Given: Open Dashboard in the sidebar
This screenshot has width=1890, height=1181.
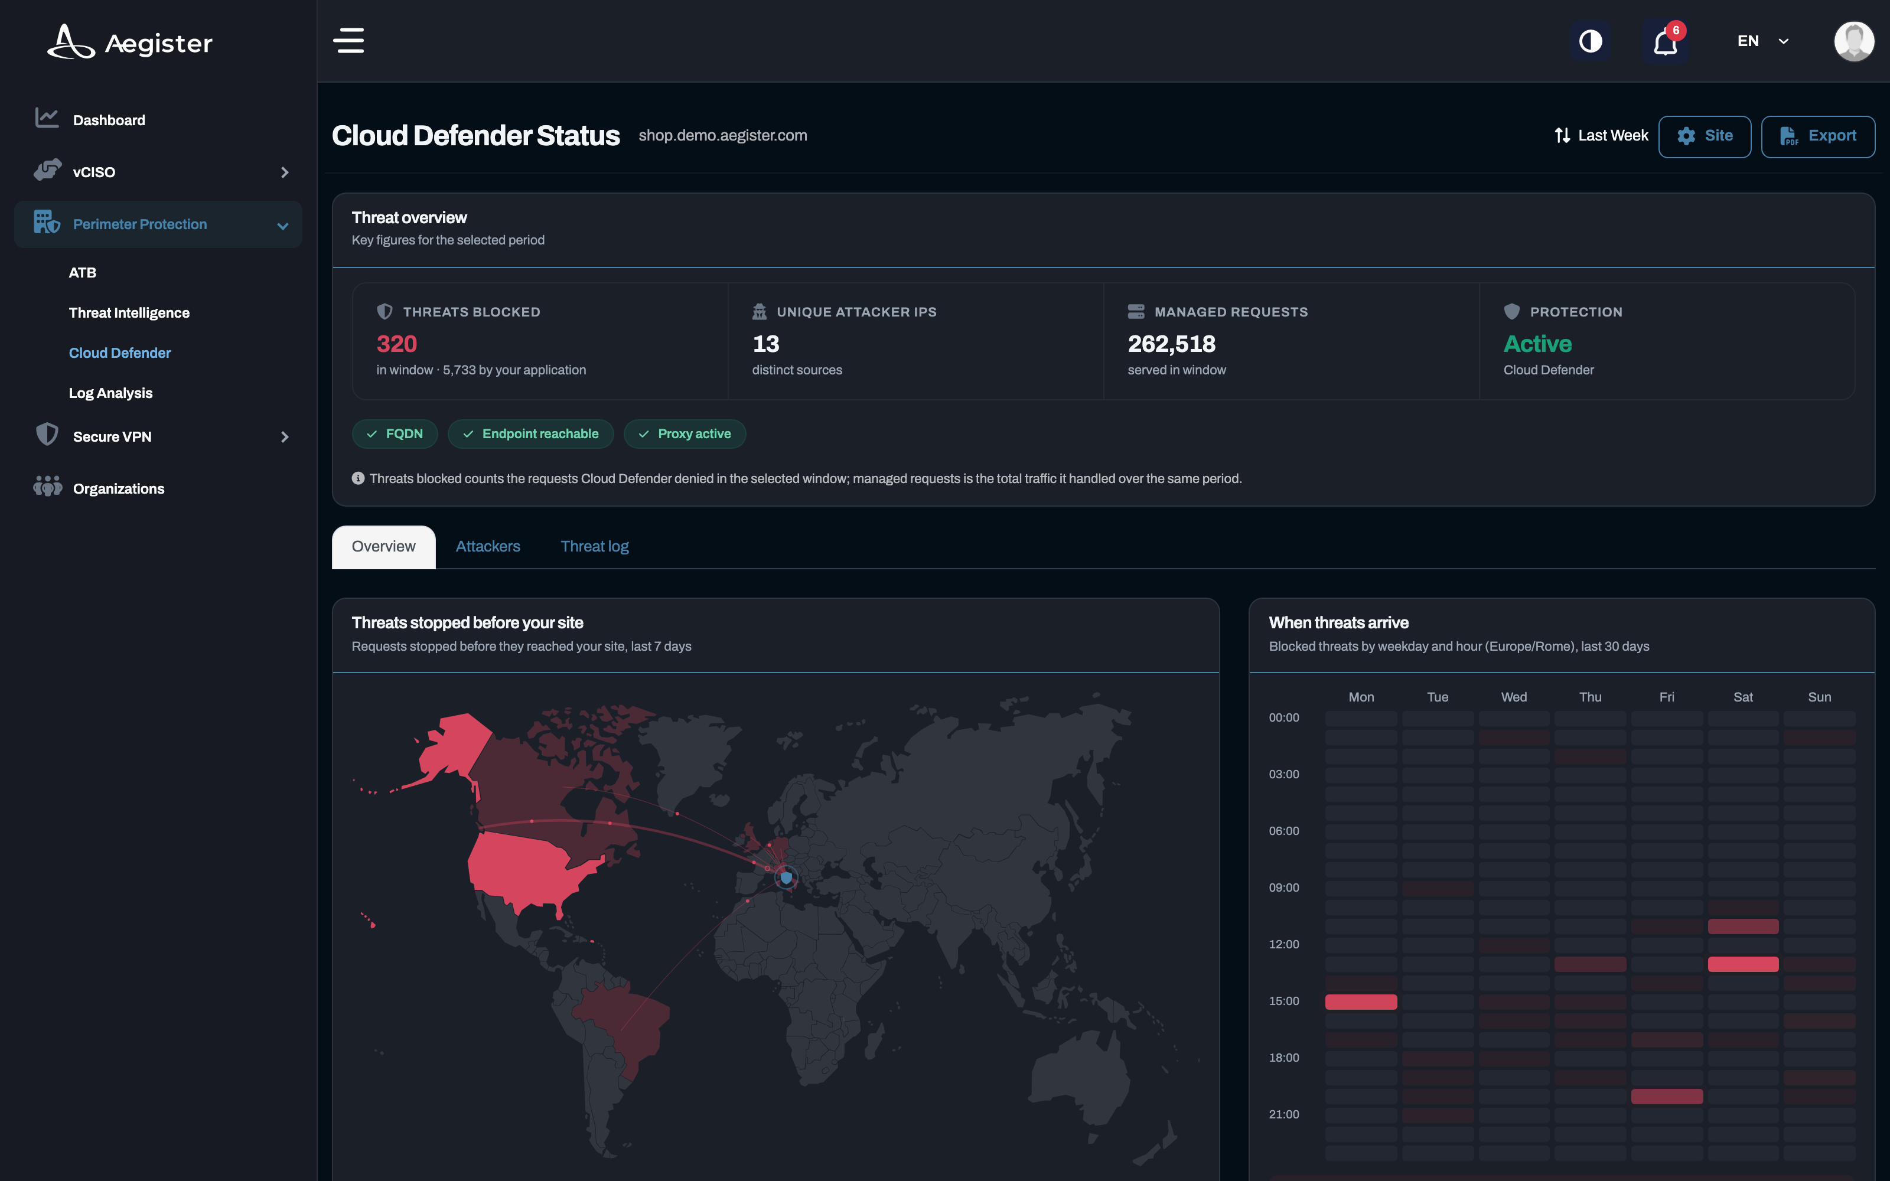Looking at the screenshot, I should tap(109, 119).
